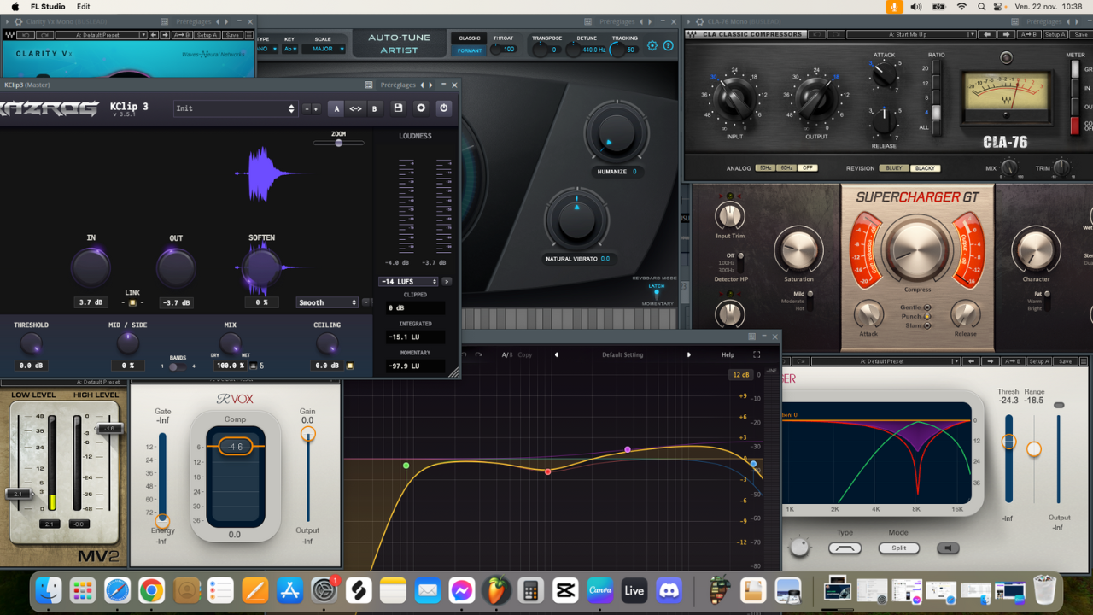Image resolution: width=1093 pixels, height=615 pixels.
Task: Click the KClip IN gain knob
Action: click(91, 268)
